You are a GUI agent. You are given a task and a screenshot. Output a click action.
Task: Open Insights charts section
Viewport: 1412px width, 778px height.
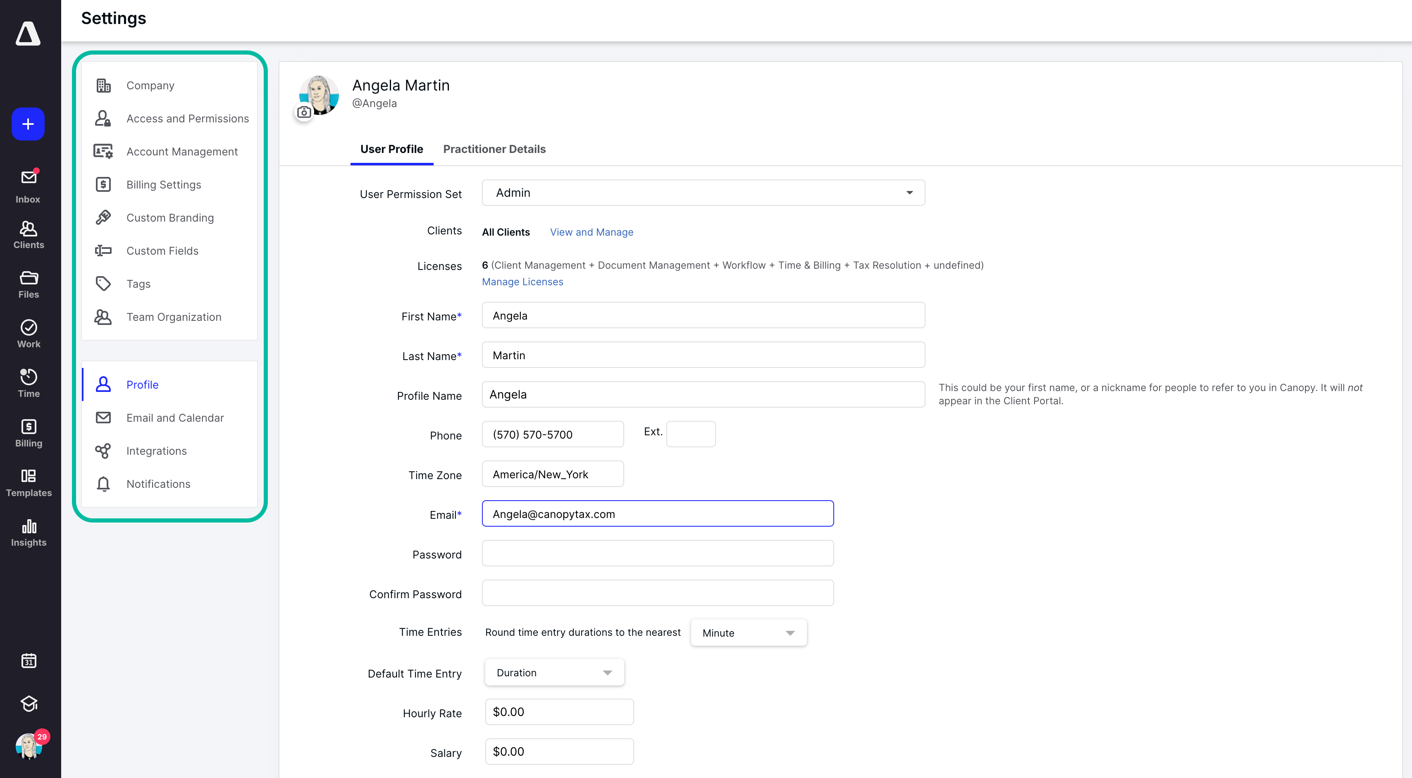pyautogui.click(x=29, y=532)
